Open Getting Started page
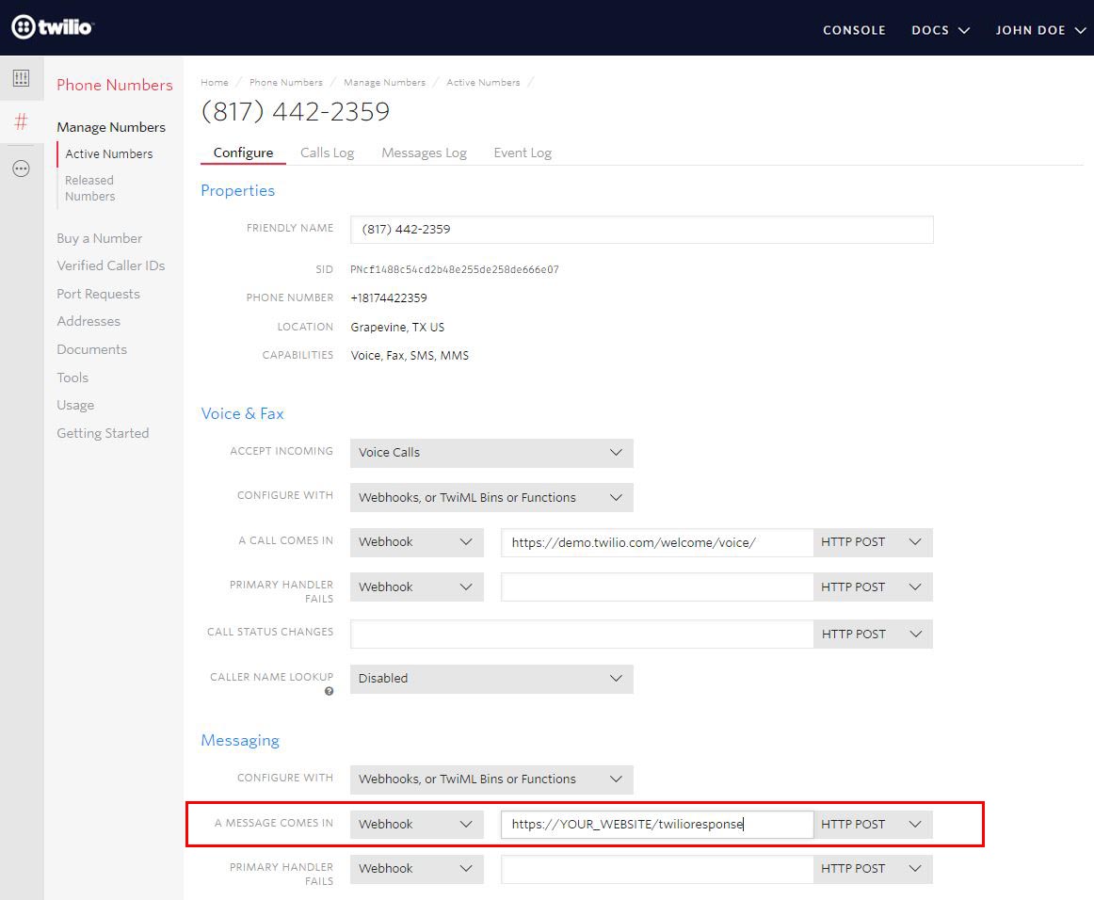Screen dimensions: 1094x900 pos(103,433)
